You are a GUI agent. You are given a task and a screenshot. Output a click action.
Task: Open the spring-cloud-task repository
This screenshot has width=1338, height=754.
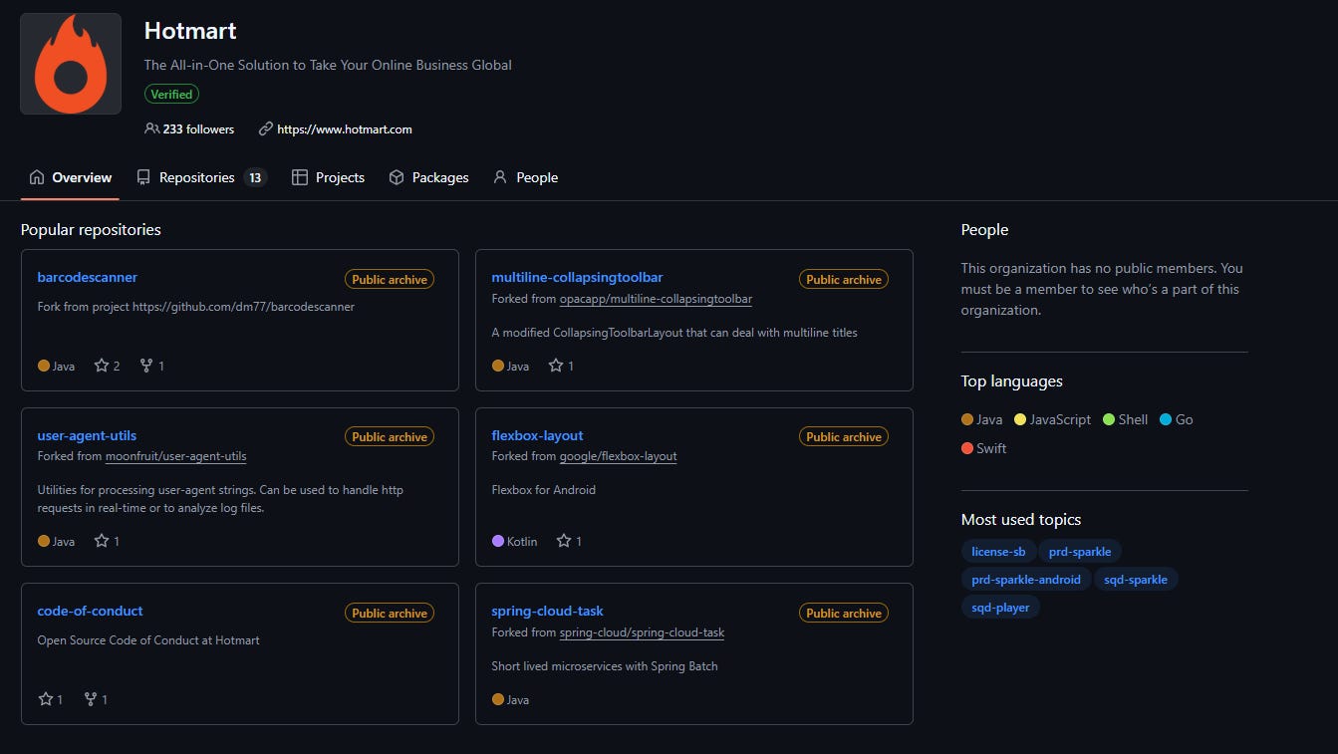547,611
